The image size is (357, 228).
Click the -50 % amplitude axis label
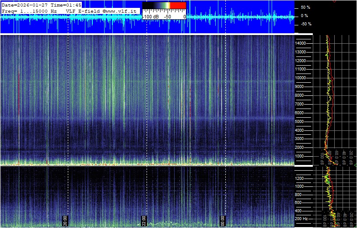coord(305,24)
